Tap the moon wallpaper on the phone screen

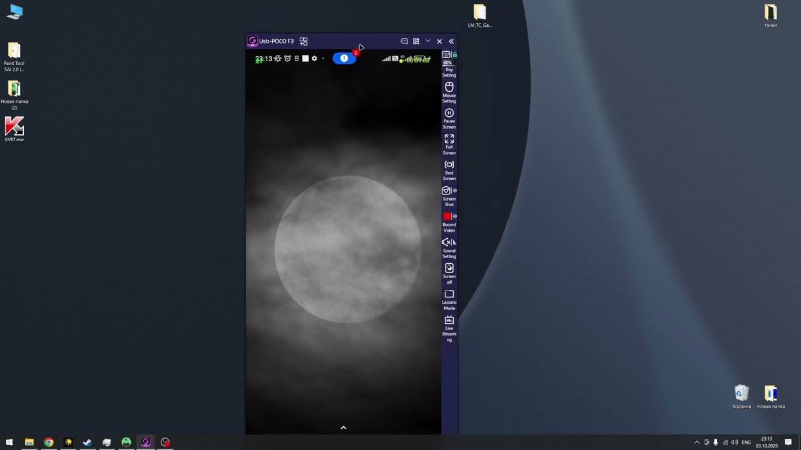pyautogui.click(x=347, y=249)
